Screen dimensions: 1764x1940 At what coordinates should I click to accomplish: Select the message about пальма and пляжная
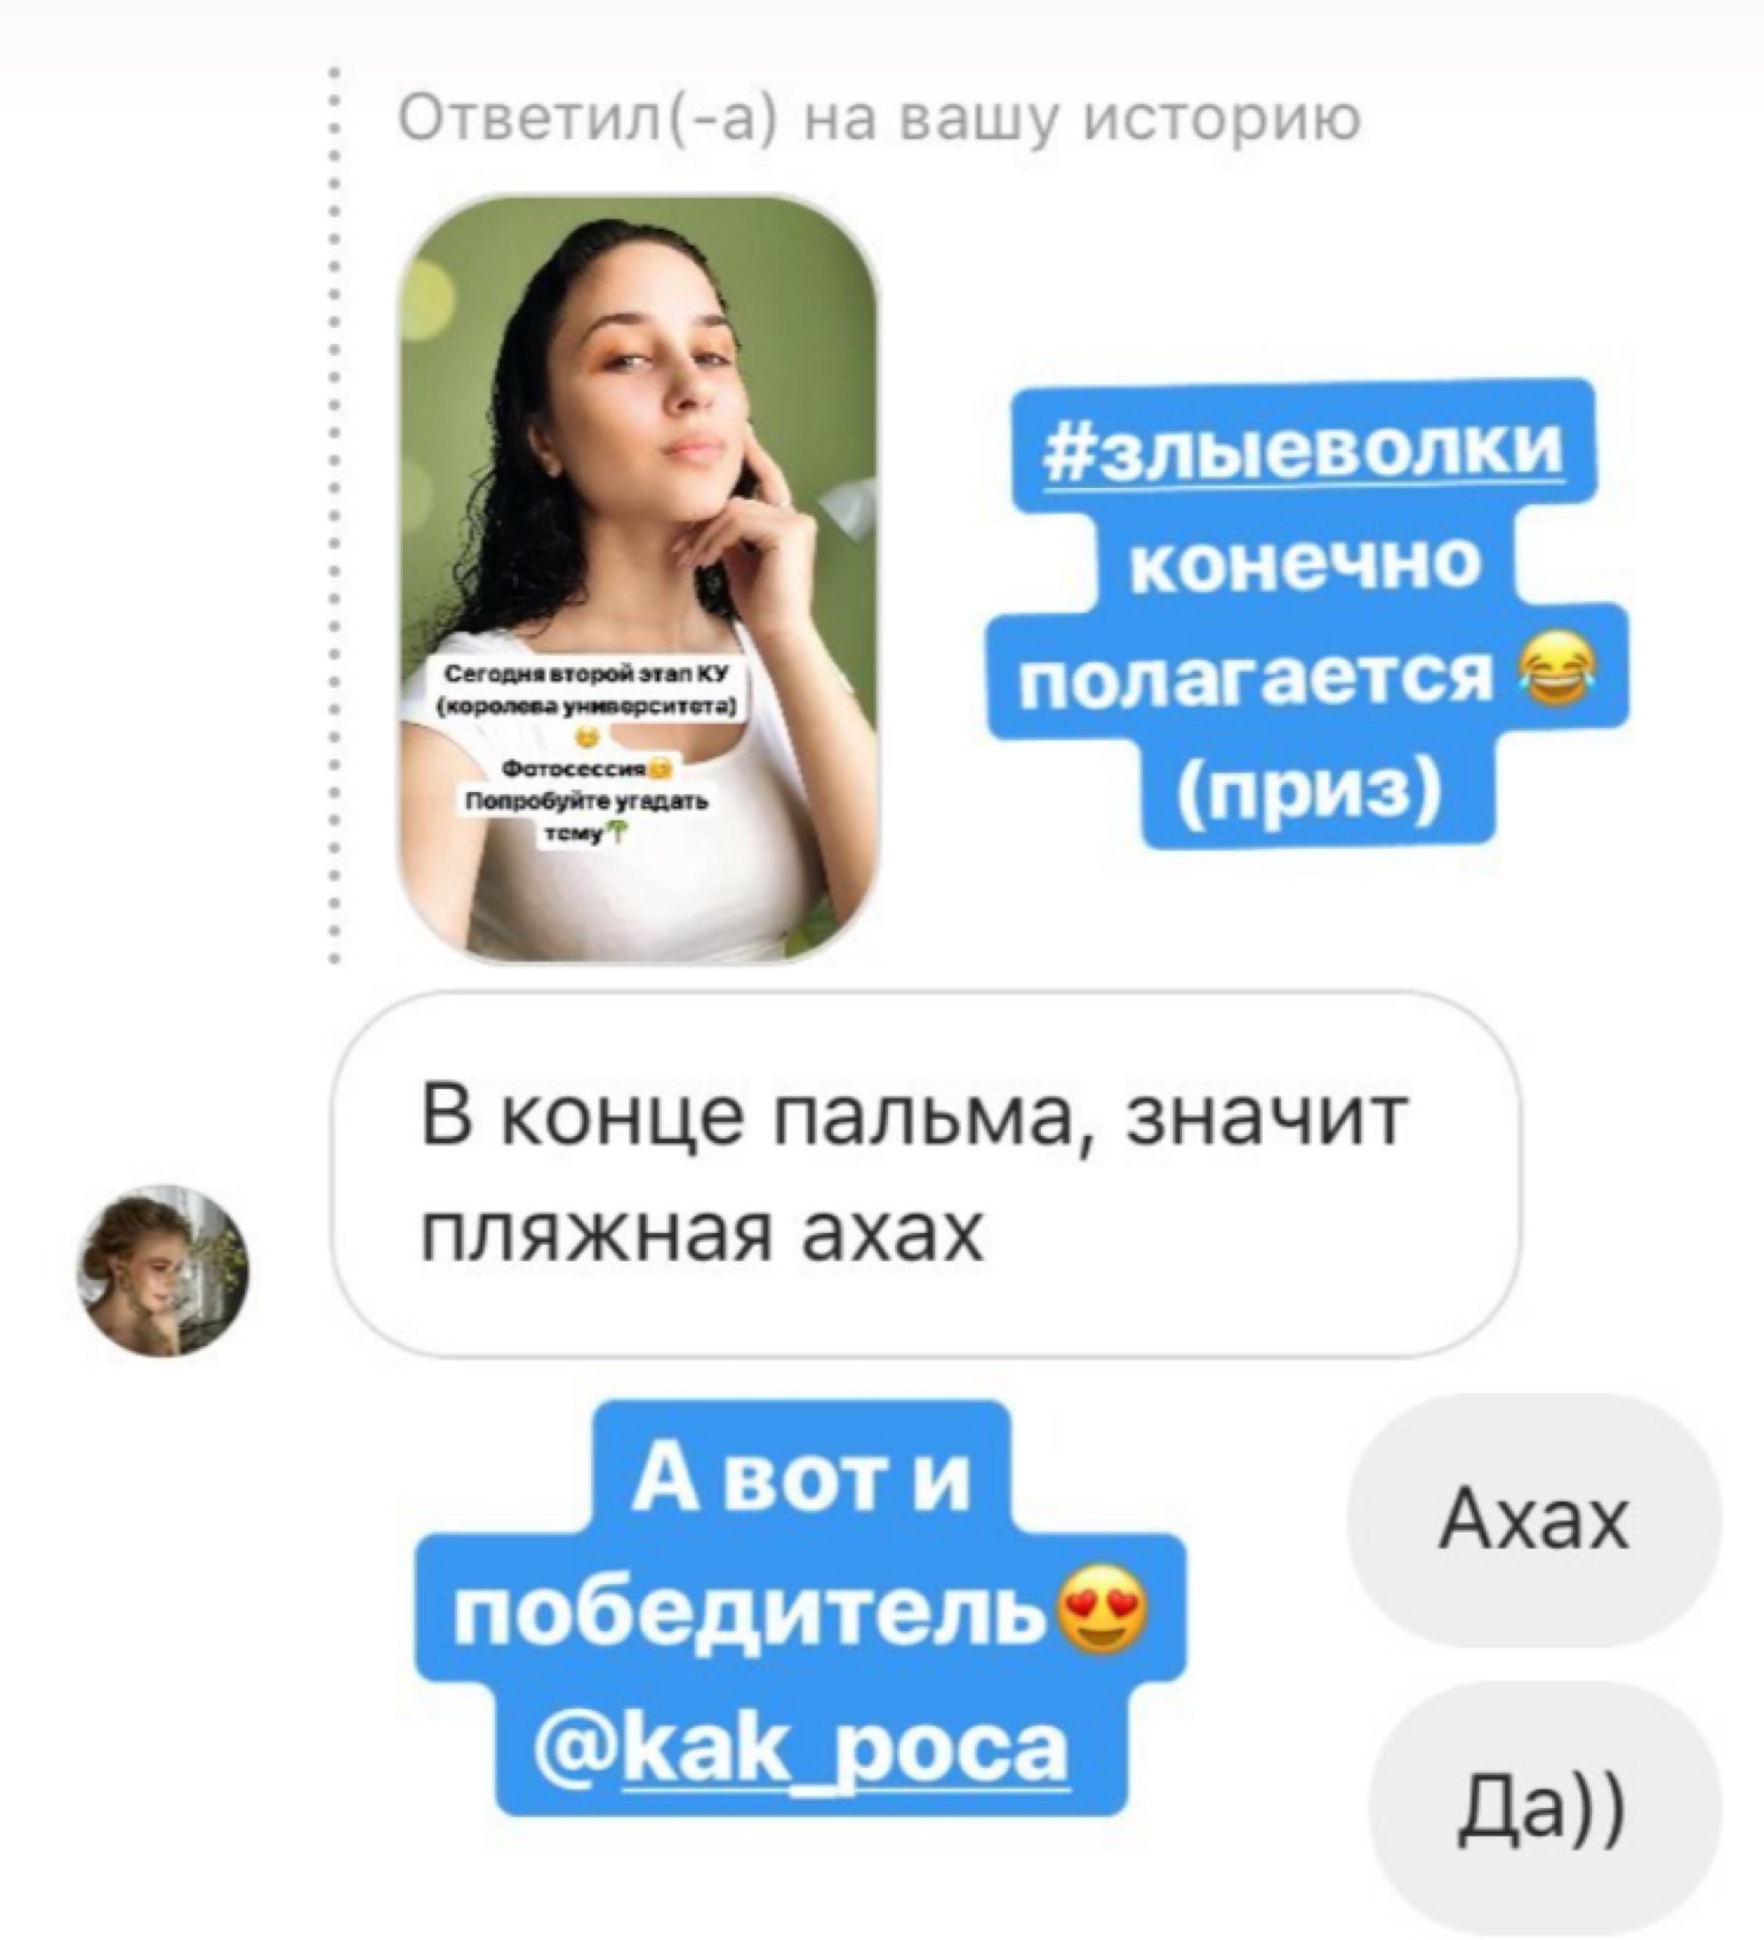point(926,1173)
